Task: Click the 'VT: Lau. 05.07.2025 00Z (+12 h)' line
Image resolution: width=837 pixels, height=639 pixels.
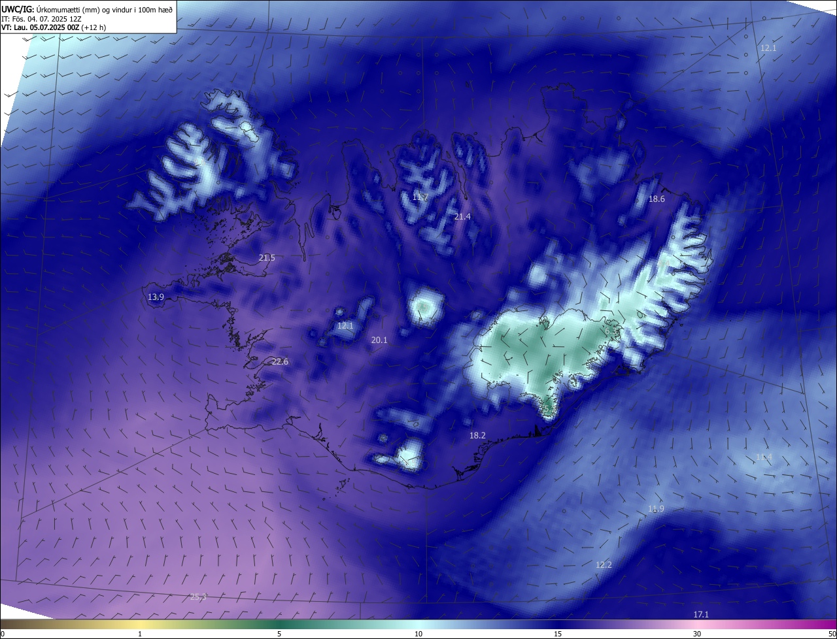Action: point(54,28)
